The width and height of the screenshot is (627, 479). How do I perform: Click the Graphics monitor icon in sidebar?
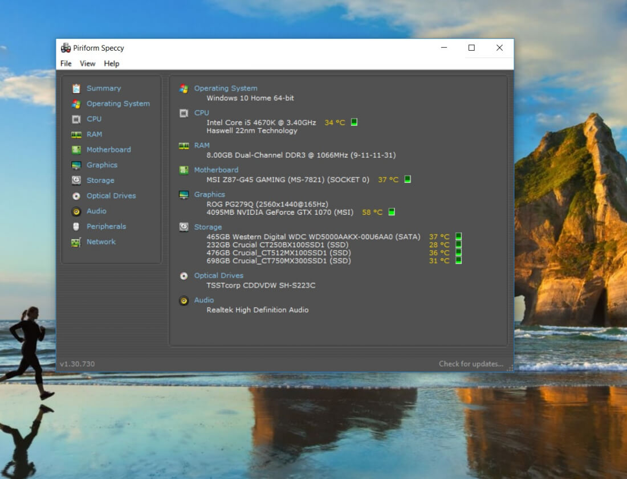(76, 165)
